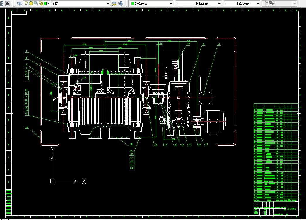Toggle the layer freeze sun icon
This screenshot has height=220, width=306.
point(31,4)
